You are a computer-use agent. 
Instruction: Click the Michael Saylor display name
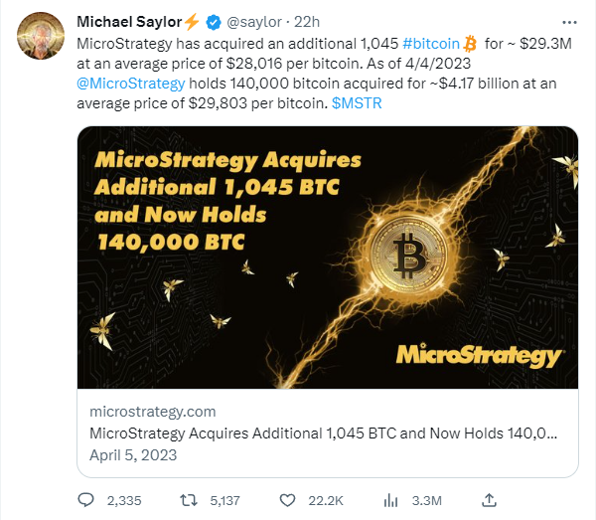tap(129, 22)
